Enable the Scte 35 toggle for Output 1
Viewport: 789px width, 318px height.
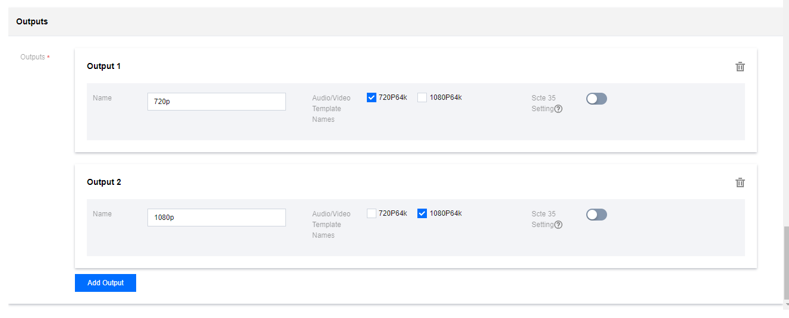(596, 99)
